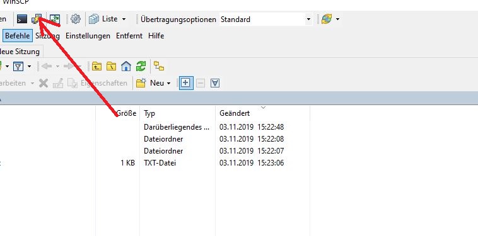The image size is (478, 236).
Task: Open the Befehle menu
Action: pyautogui.click(x=18, y=36)
